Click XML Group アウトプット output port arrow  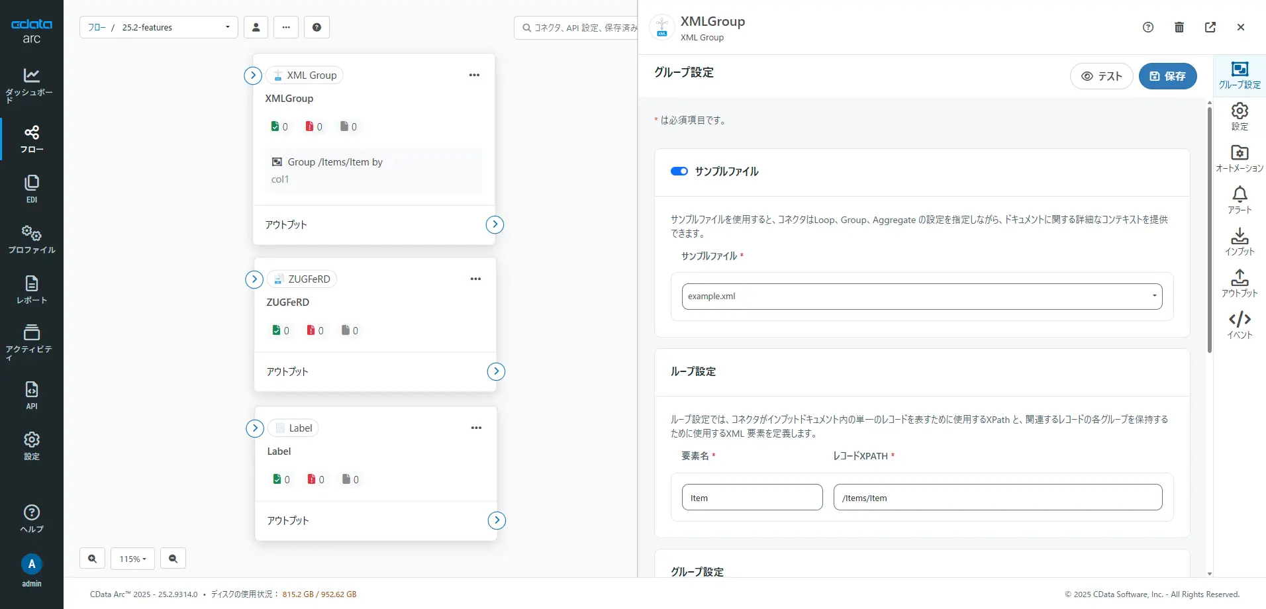[x=495, y=225]
